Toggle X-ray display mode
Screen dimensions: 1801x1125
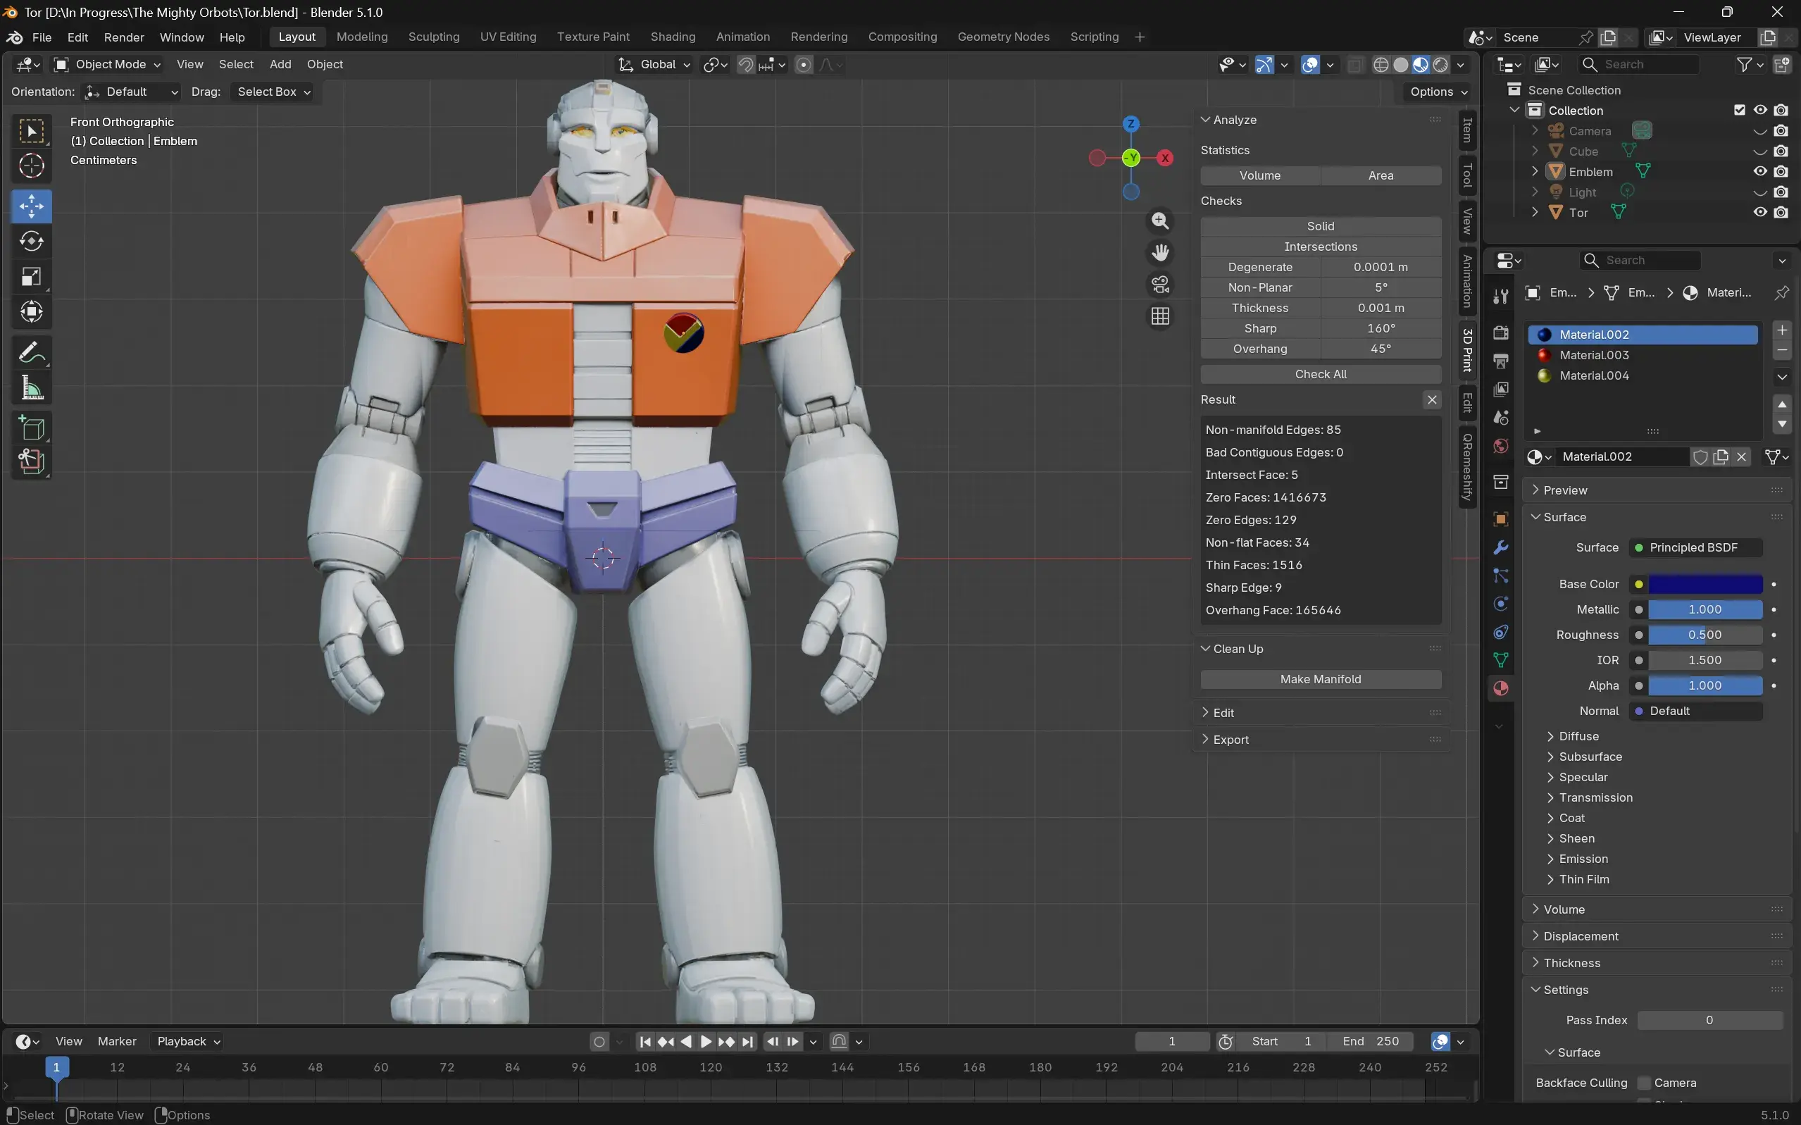1354,65
